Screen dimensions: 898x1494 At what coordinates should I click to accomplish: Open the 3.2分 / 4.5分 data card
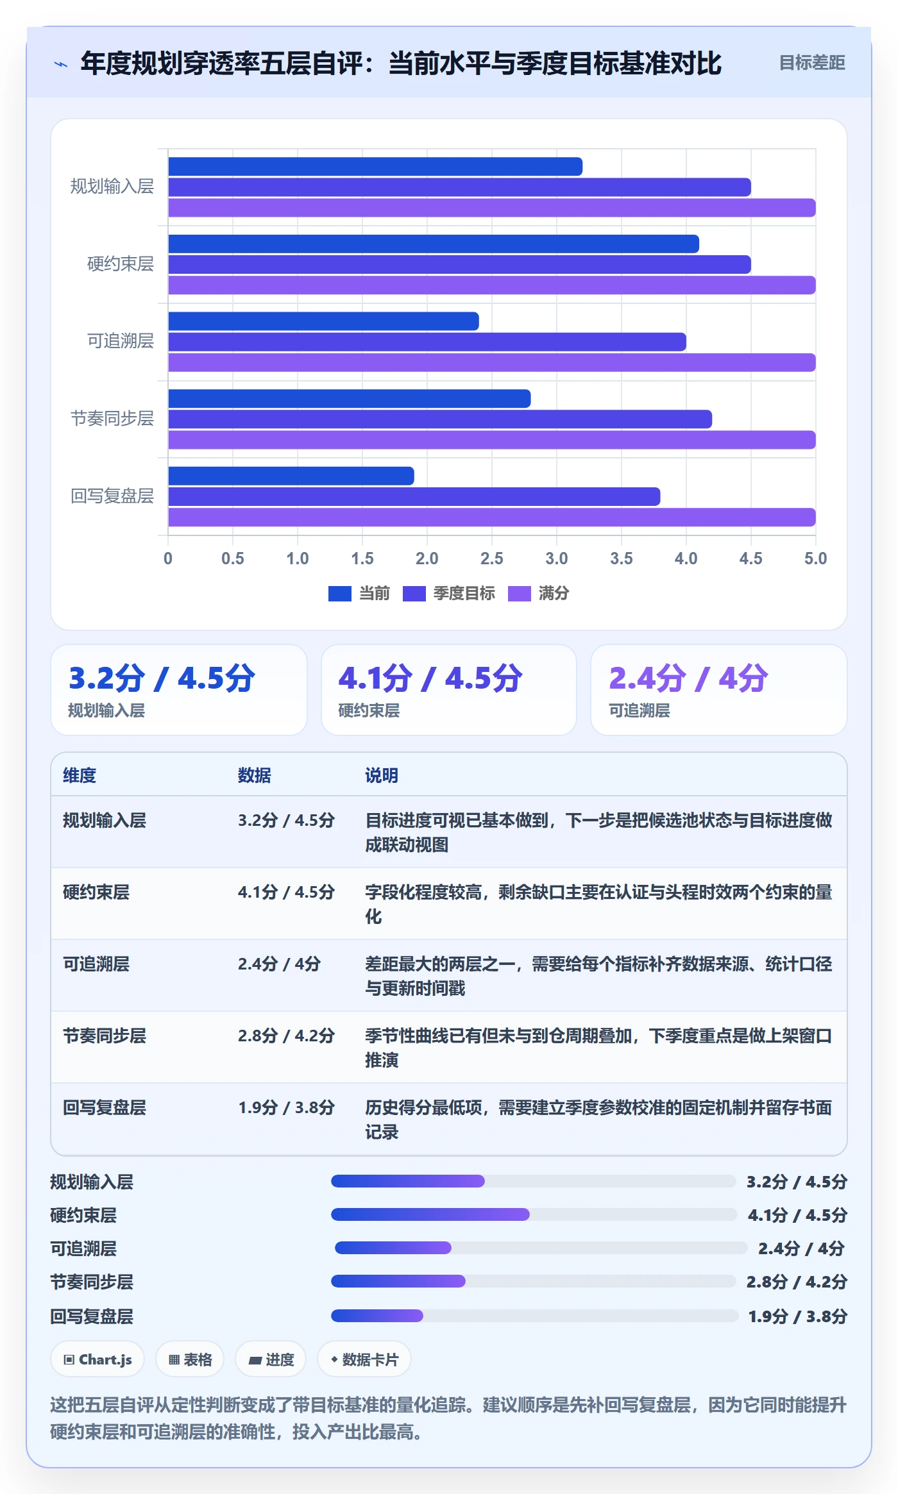(x=179, y=690)
